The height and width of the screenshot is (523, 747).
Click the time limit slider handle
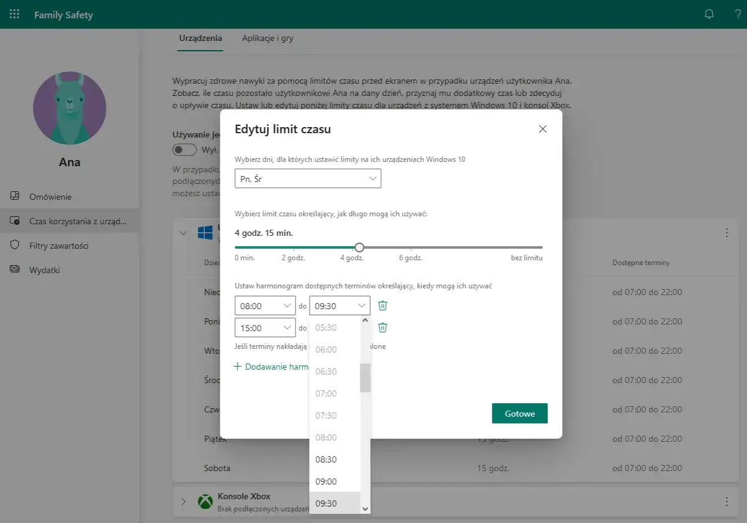pyautogui.click(x=360, y=247)
